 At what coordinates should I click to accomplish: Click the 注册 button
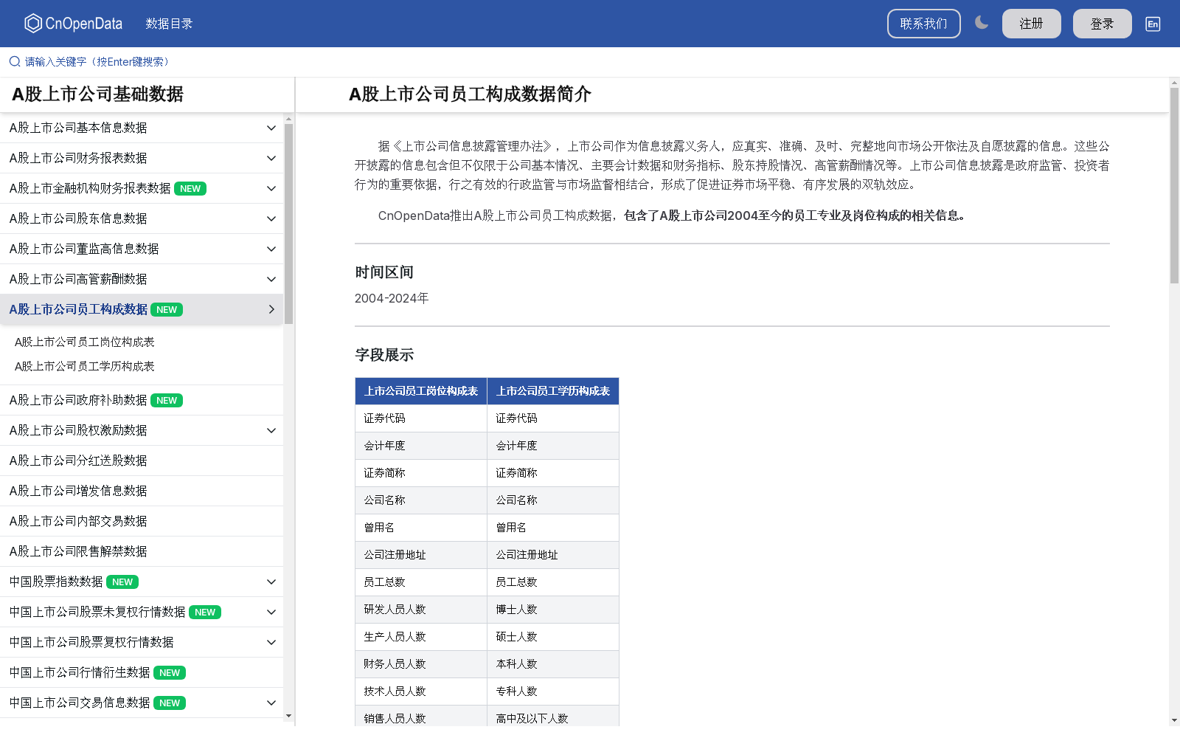tap(1031, 23)
